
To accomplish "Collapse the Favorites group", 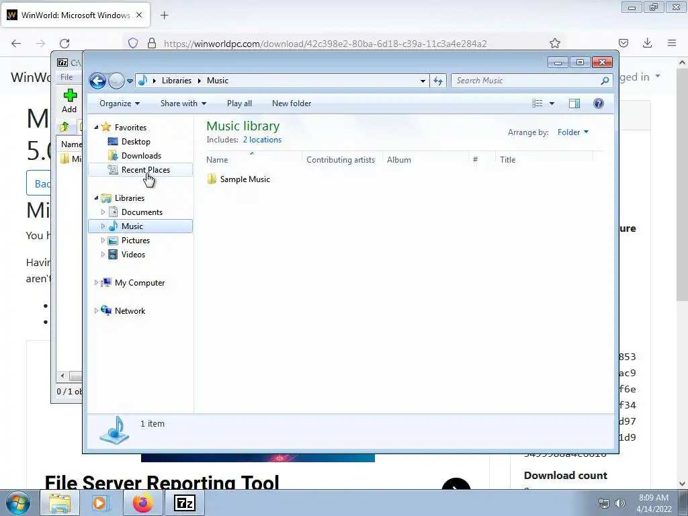I will point(97,127).
